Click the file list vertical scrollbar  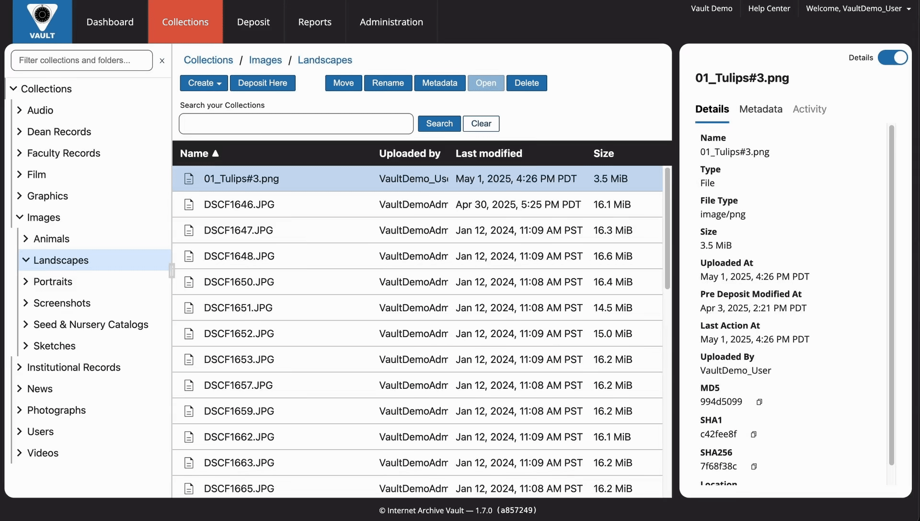pyautogui.click(x=667, y=228)
